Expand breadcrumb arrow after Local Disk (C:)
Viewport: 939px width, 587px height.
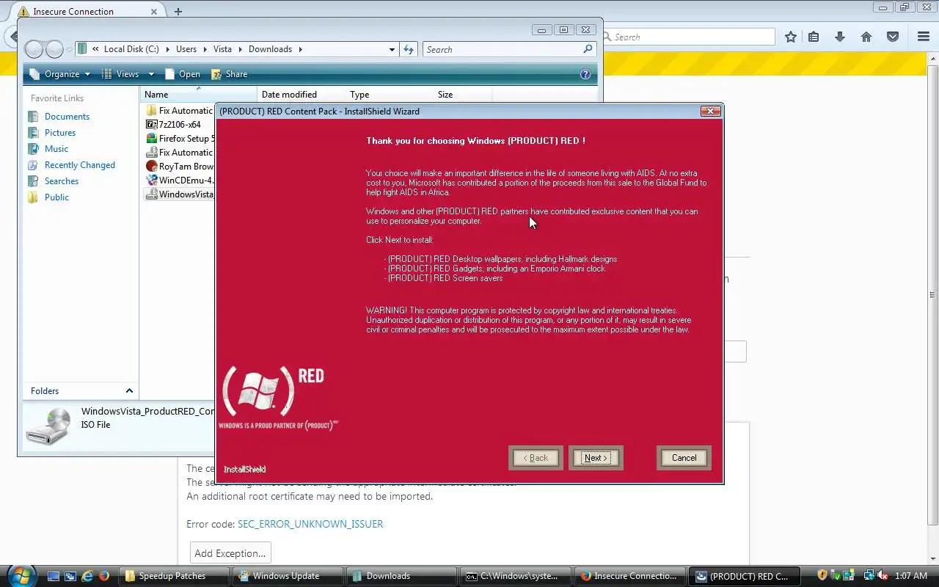coord(168,49)
